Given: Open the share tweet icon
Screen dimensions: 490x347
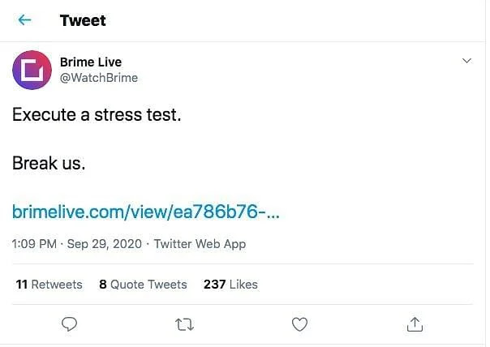Looking at the screenshot, I should (x=415, y=323).
